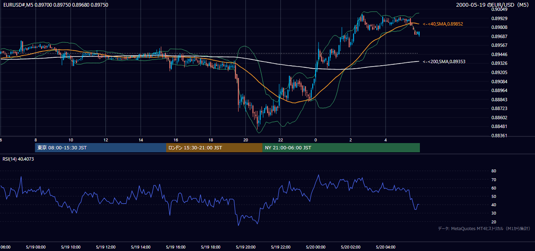Screen dimensions: 535x251
Task: Select the 5/19 20:00 time axis label
Action: tap(246, 247)
